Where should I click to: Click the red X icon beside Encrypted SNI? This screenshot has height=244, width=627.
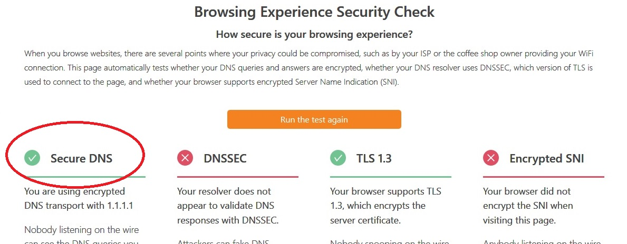490,158
